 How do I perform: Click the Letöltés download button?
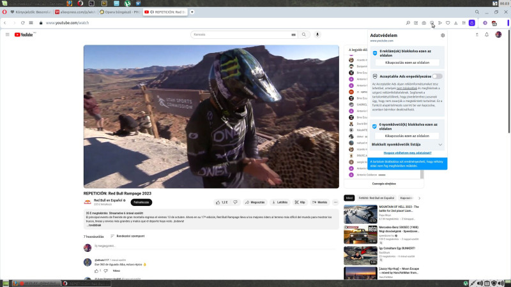280,202
